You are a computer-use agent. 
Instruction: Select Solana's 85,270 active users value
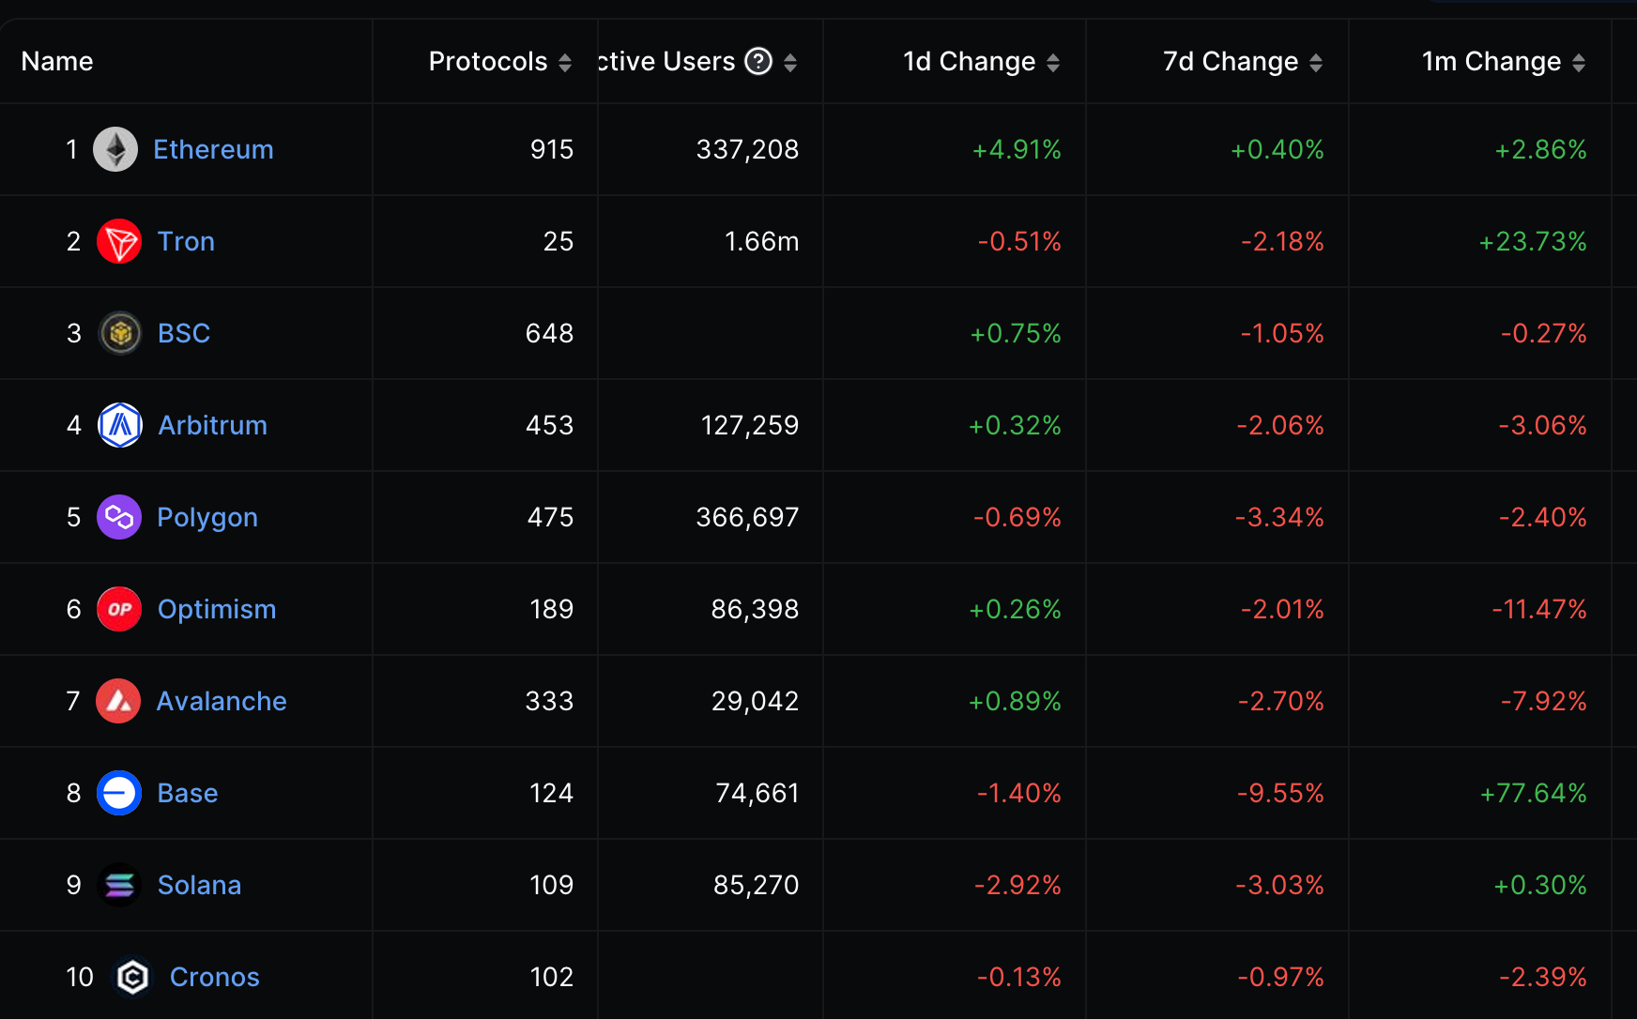tap(757, 885)
